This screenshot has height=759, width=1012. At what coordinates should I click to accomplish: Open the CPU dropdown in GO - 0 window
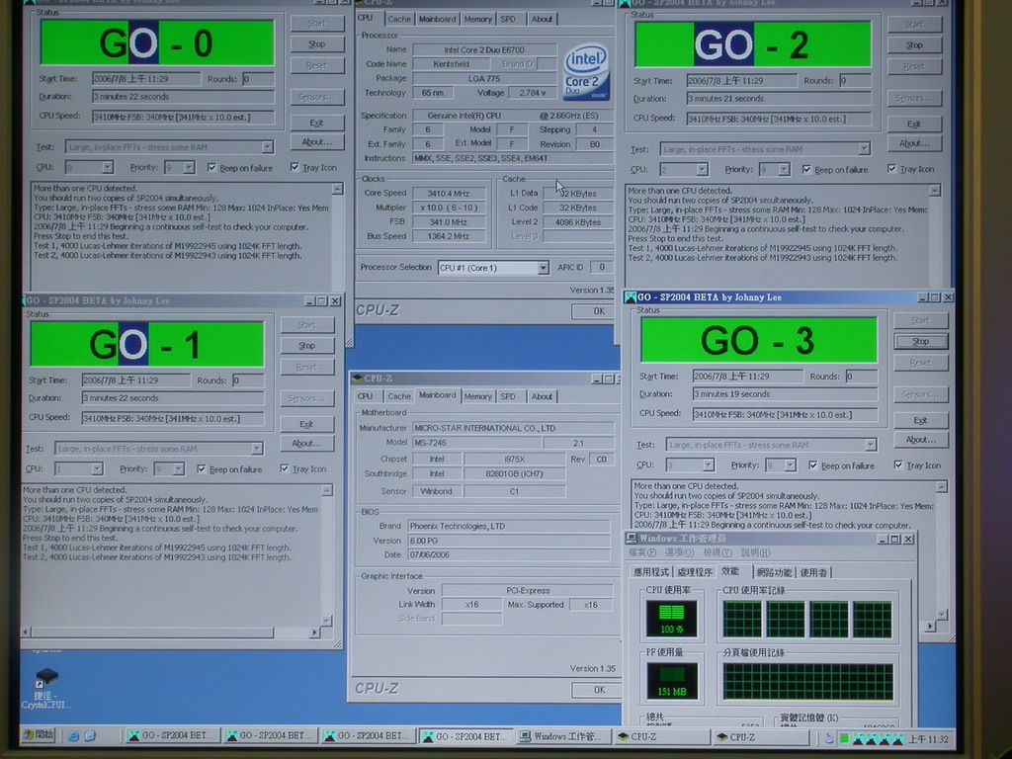(107, 168)
